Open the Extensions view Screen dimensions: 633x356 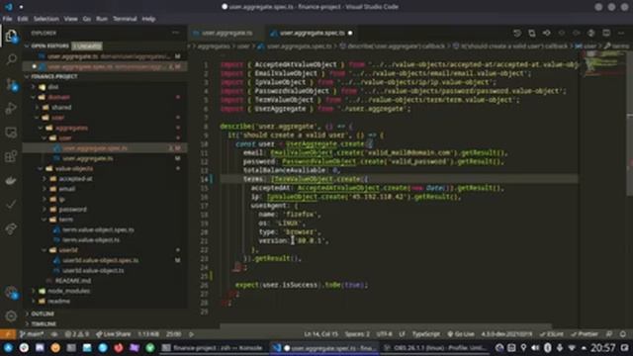pos(11,156)
